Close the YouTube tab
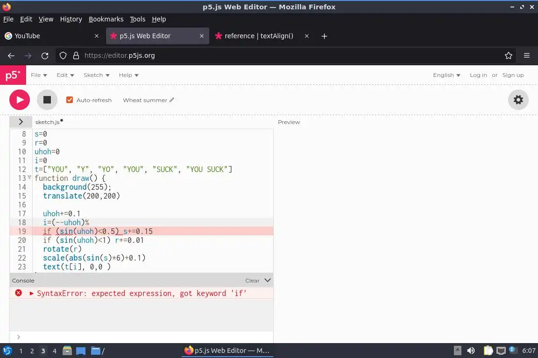The height and width of the screenshot is (358, 538). [97, 36]
